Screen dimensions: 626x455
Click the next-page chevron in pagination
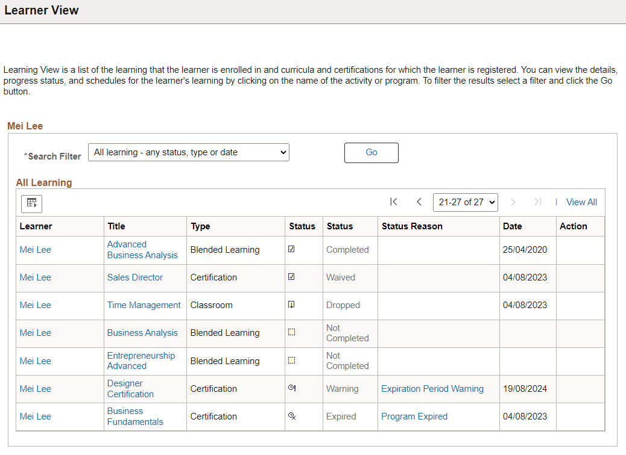point(513,202)
